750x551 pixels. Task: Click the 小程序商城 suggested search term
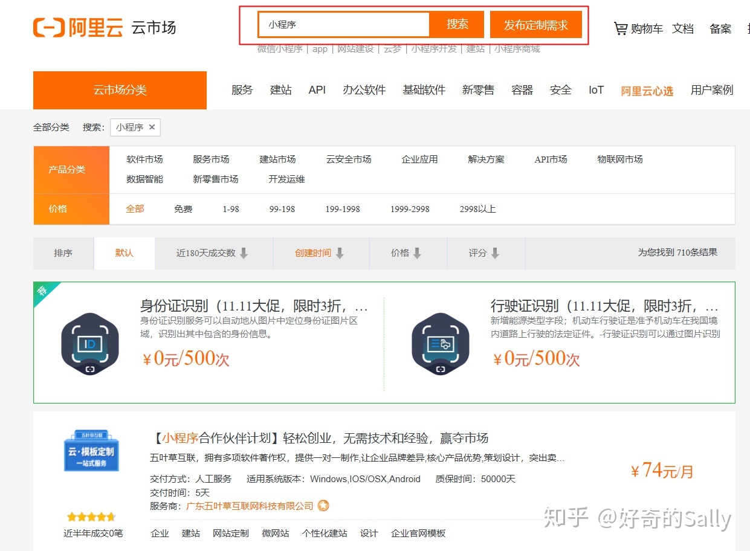517,49
